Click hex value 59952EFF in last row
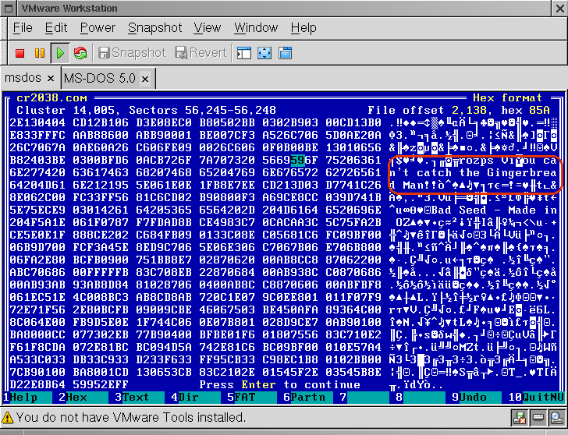The image size is (568, 435). [101, 384]
